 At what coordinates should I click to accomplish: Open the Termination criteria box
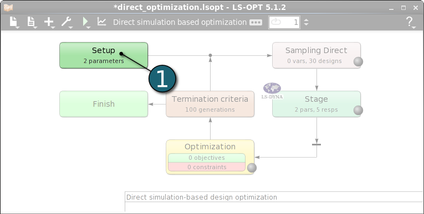(210, 104)
